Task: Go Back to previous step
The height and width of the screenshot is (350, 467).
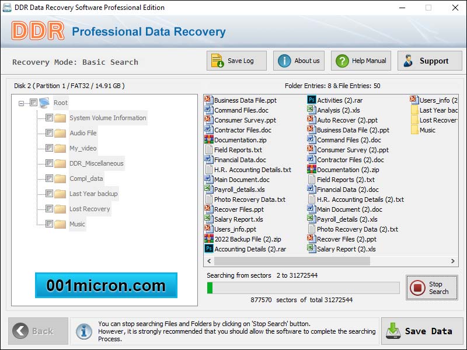Action: [x=38, y=331]
